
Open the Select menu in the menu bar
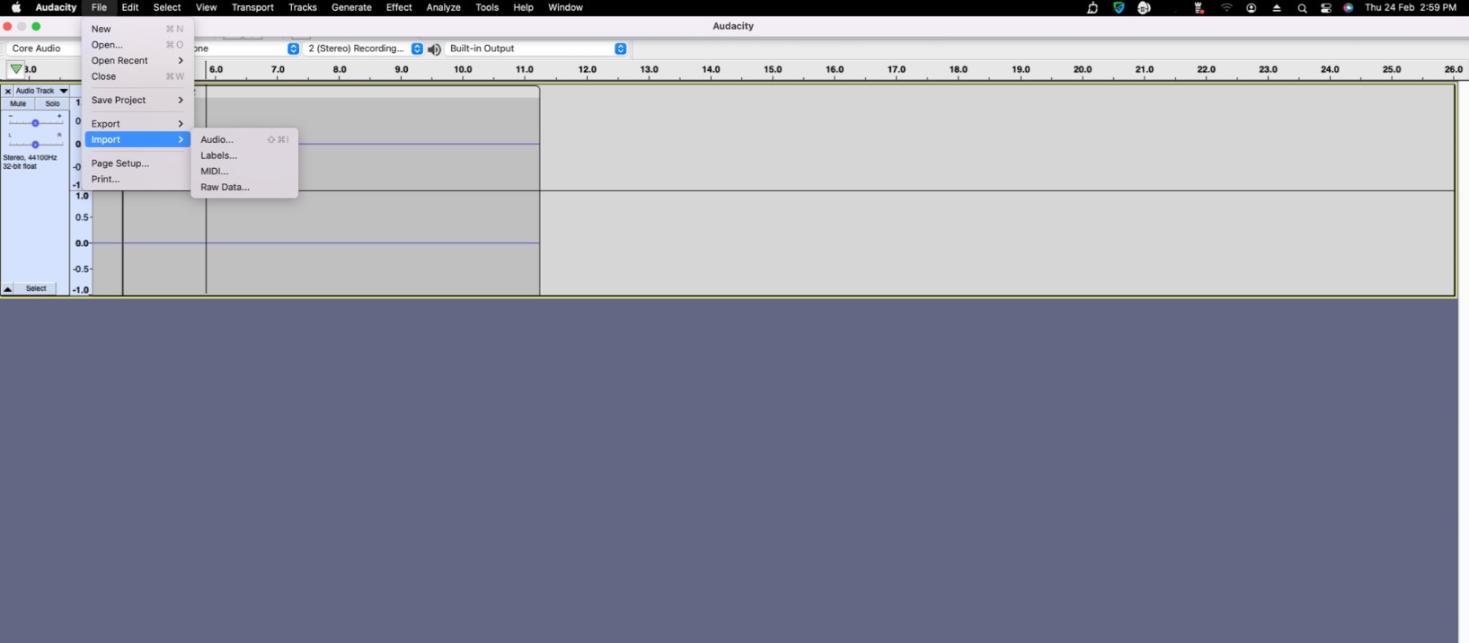click(167, 8)
